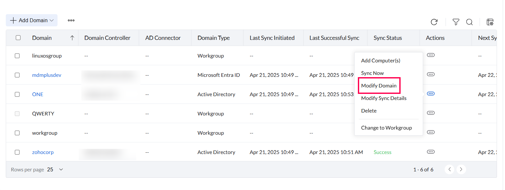This screenshot has height=190, width=505.
Task: Click the Sync Status column header
Action: 387,38
